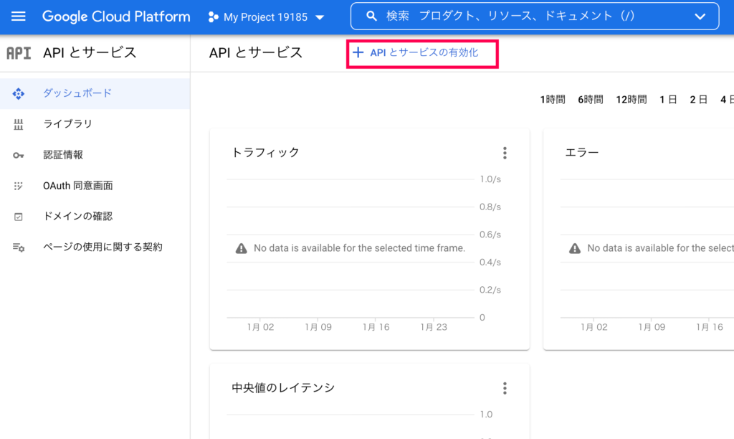Click the 1月 23 date label in トラフィック

tap(434, 327)
